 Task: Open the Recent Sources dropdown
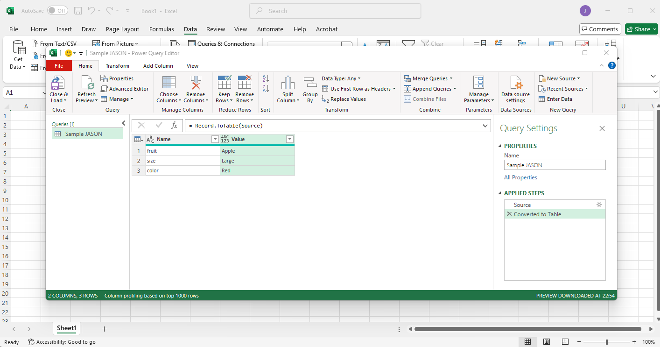[563, 89]
